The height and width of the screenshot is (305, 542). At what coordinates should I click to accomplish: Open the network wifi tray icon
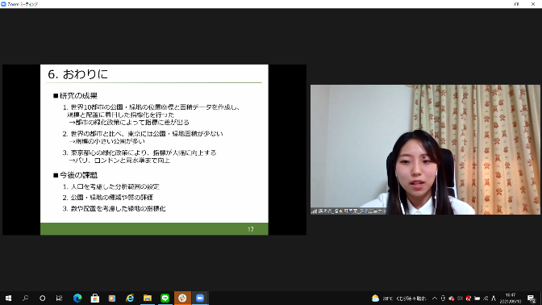[x=486, y=299]
